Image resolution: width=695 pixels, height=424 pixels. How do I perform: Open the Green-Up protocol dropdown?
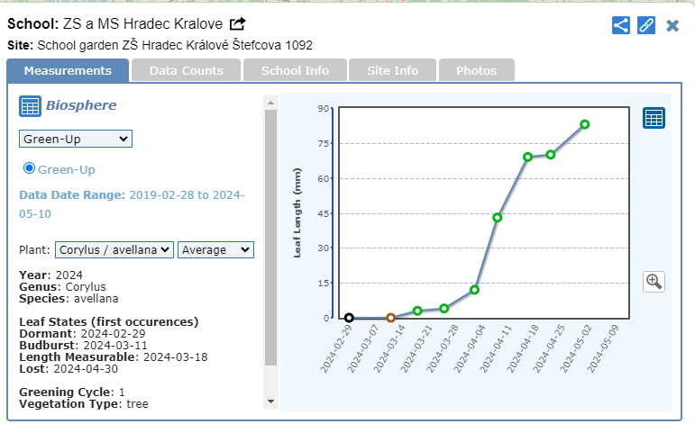pyautogui.click(x=76, y=139)
